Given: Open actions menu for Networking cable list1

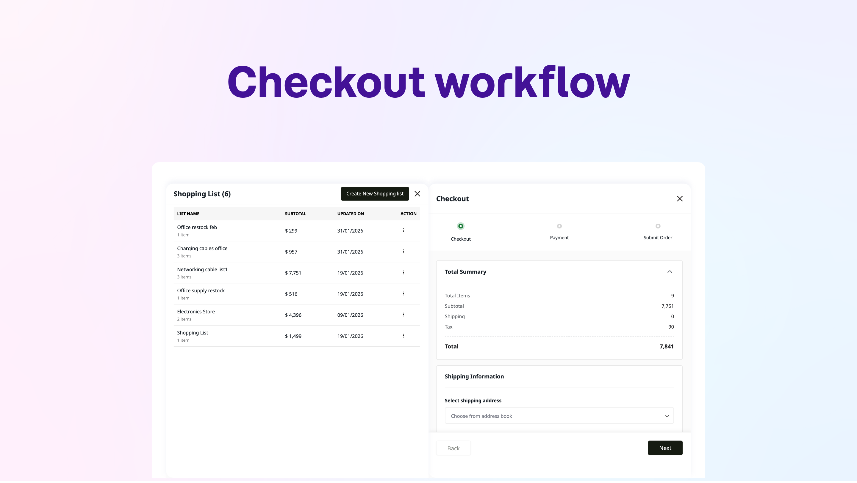Looking at the screenshot, I should pos(404,272).
